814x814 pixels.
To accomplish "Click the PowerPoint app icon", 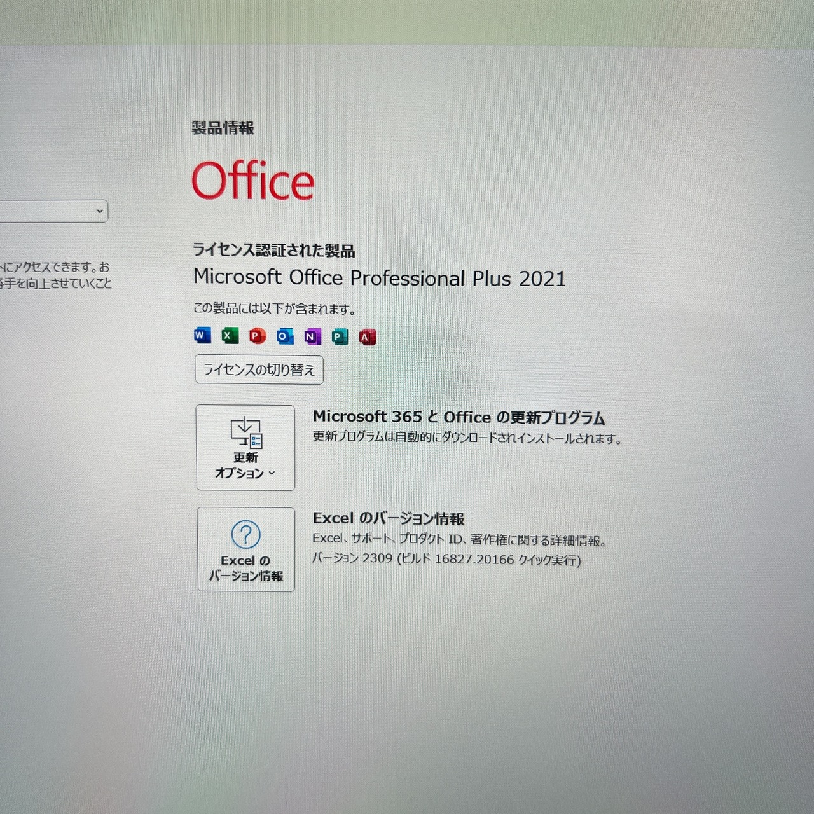I will tap(257, 336).
